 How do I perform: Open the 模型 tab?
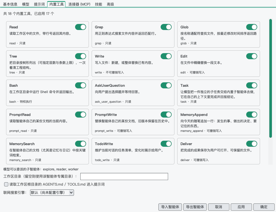click(25, 4)
